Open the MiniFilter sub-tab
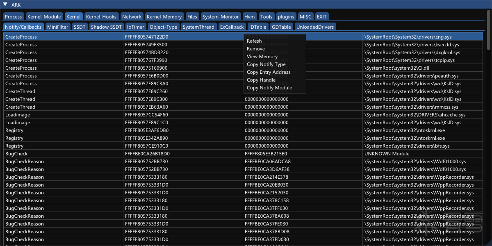 point(57,27)
